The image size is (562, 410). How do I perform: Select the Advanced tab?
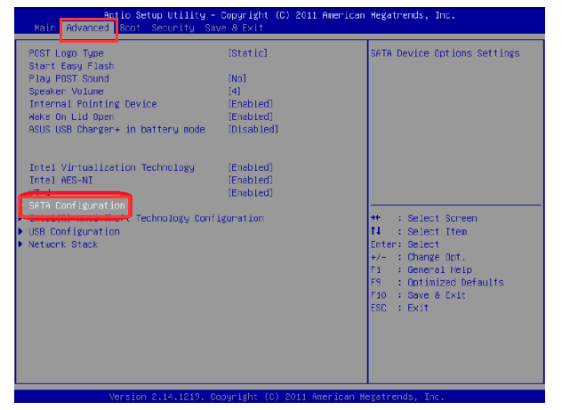click(x=87, y=28)
